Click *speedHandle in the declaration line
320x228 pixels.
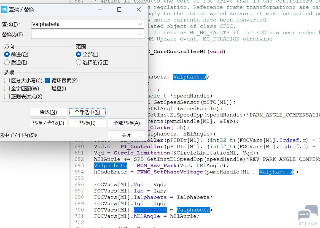coord(190,96)
